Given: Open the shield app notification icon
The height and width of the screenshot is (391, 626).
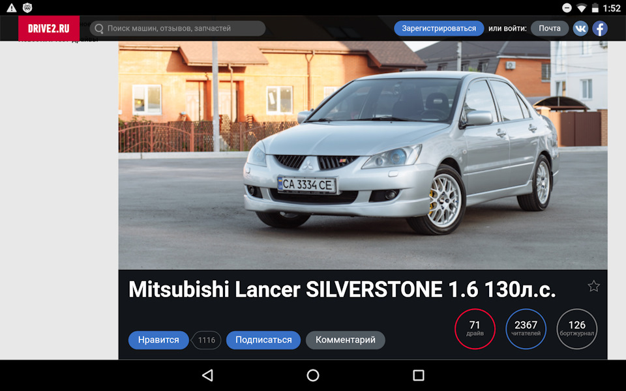Looking at the screenshot, I should pos(27,8).
